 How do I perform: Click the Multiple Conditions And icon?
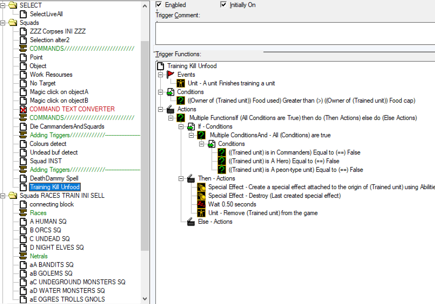pyautogui.click(x=201, y=135)
